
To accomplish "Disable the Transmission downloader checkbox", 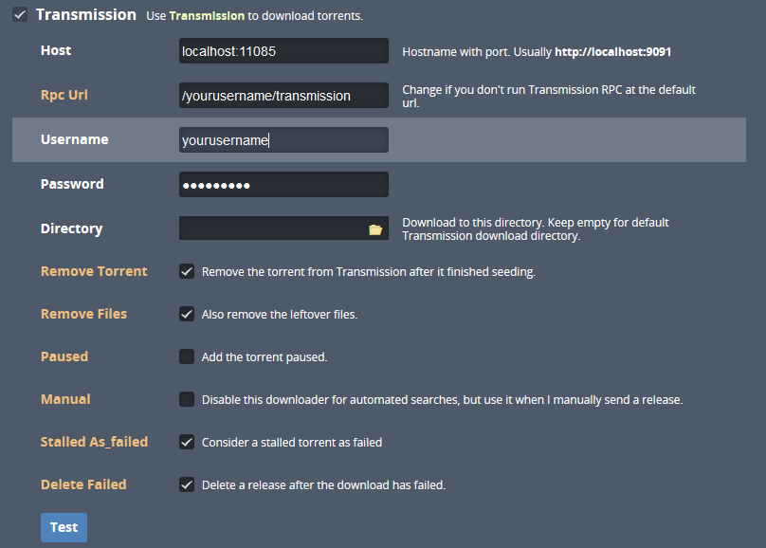I will coord(20,14).
